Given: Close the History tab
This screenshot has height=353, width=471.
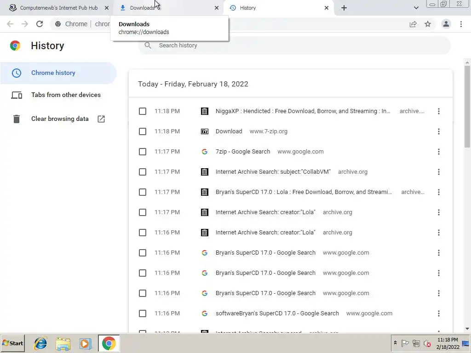Looking at the screenshot, I should pos(327,8).
